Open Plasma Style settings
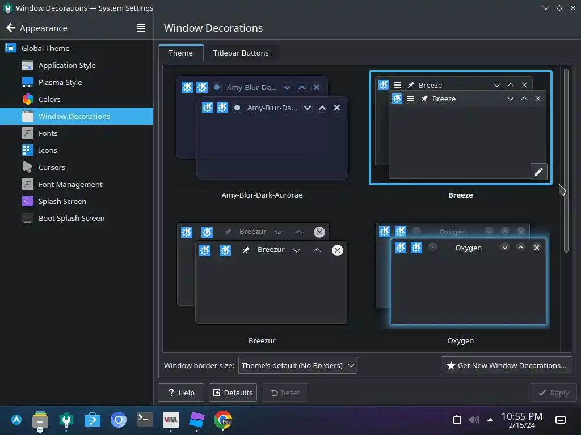 [77, 82]
